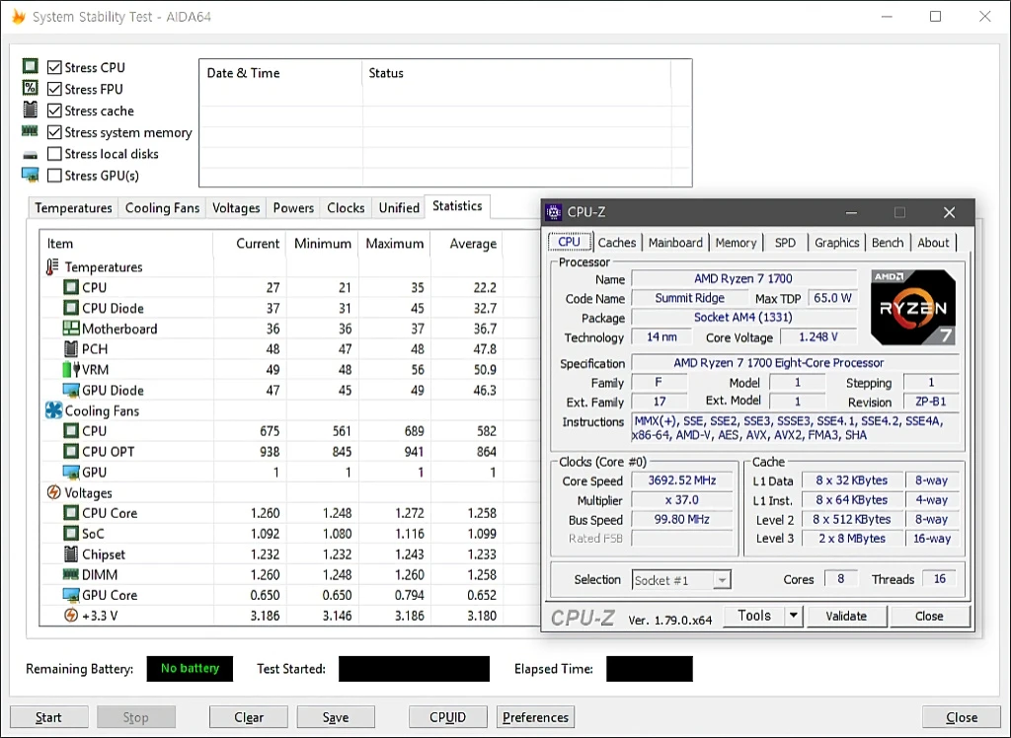Open the About tab in CPU-Z
Screen dimensions: 1011x738
click(x=934, y=243)
